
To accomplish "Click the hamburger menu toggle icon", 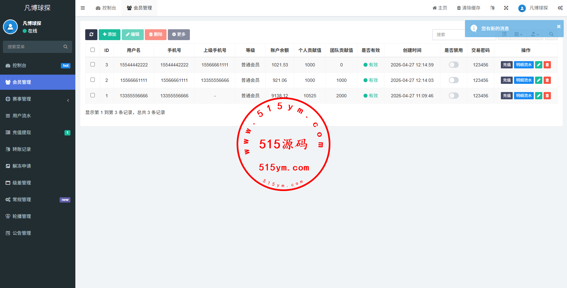I will (83, 8).
